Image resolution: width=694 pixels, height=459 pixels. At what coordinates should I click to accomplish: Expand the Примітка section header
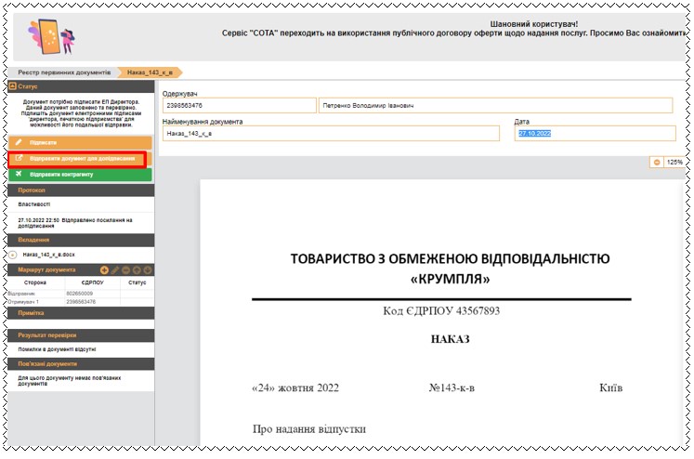81,313
